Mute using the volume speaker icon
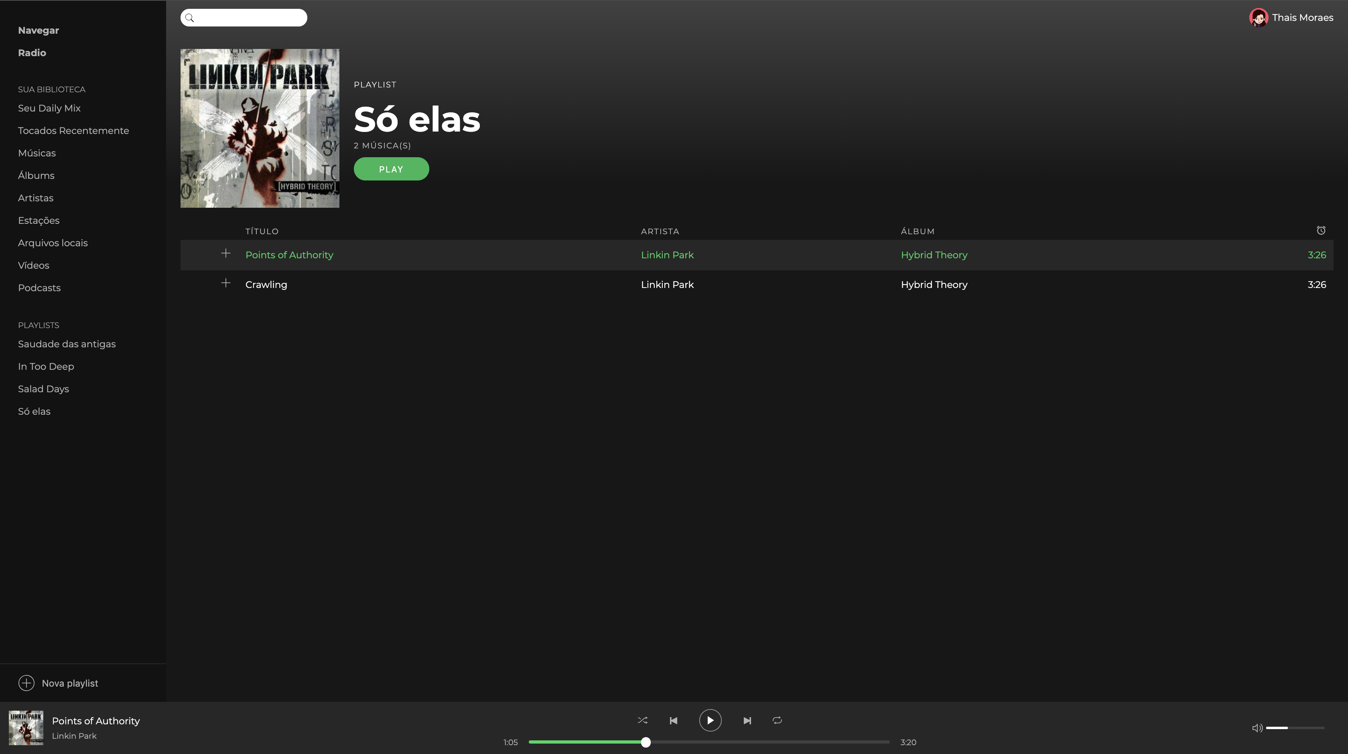The height and width of the screenshot is (754, 1348). click(x=1257, y=728)
